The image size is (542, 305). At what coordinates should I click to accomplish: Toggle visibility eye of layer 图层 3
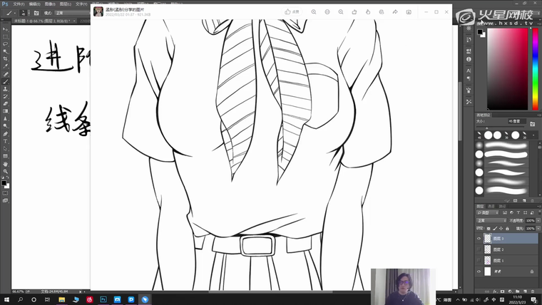coord(479,239)
